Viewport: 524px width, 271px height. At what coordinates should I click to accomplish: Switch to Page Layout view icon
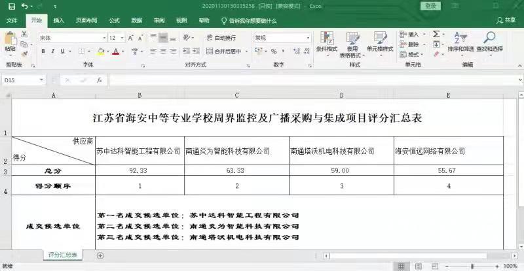tap(421, 266)
